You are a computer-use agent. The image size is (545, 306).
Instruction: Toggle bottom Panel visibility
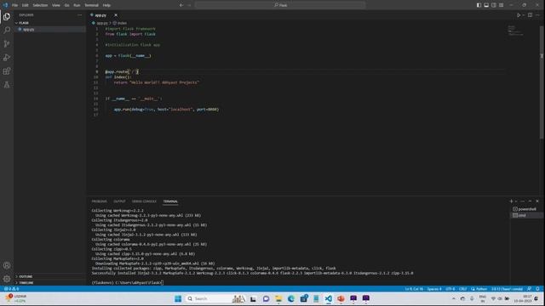[486, 5]
